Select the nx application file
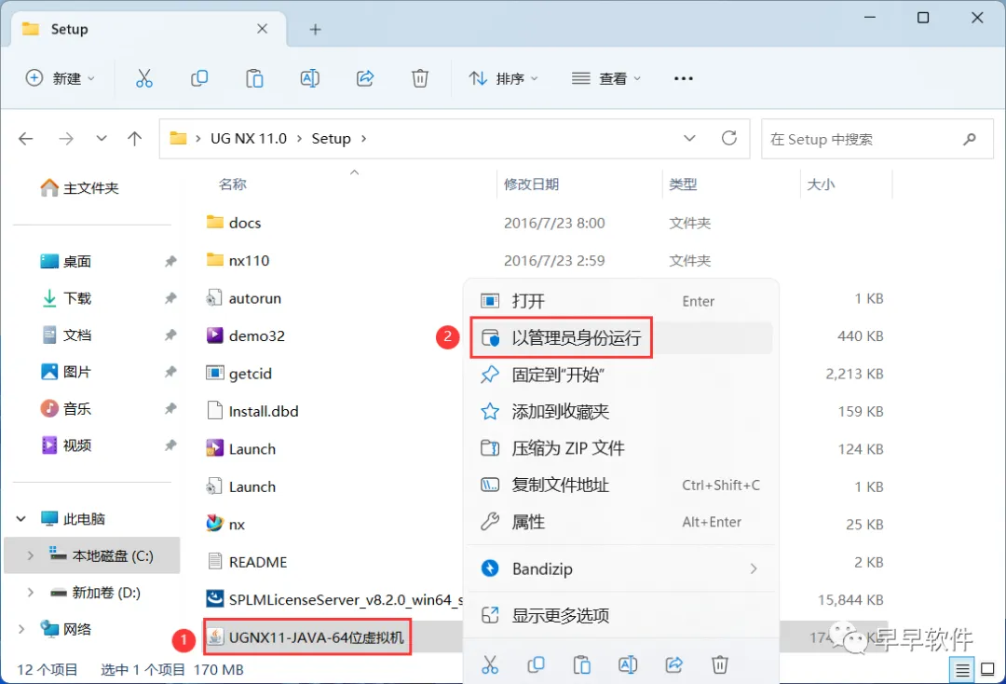Screen dimensions: 1006x684 click(225, 525)
